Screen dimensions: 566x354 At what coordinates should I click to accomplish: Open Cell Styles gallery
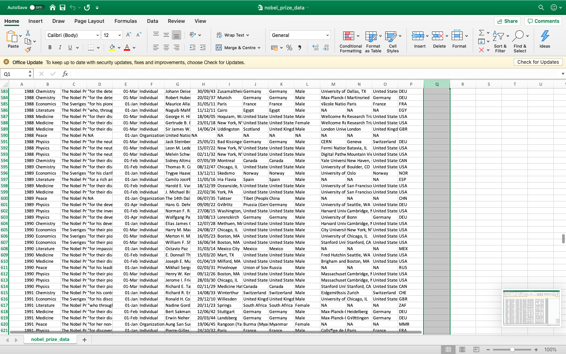pyautogui.click(x=393, y=41)
